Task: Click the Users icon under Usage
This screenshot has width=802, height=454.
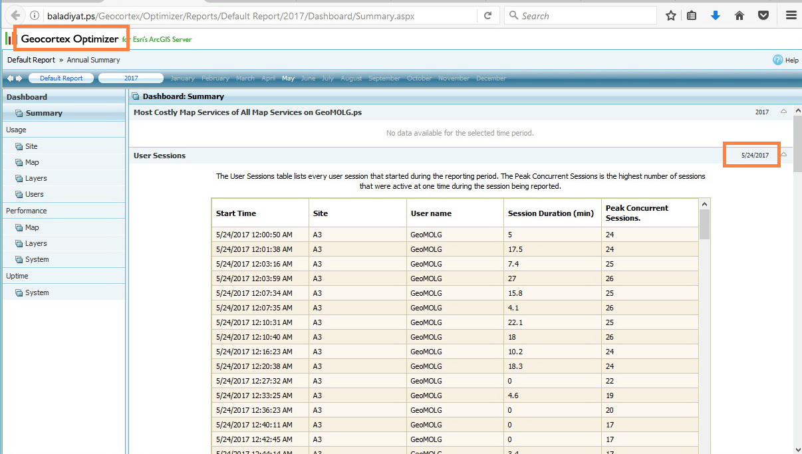Action: click(x=19, y=194)
